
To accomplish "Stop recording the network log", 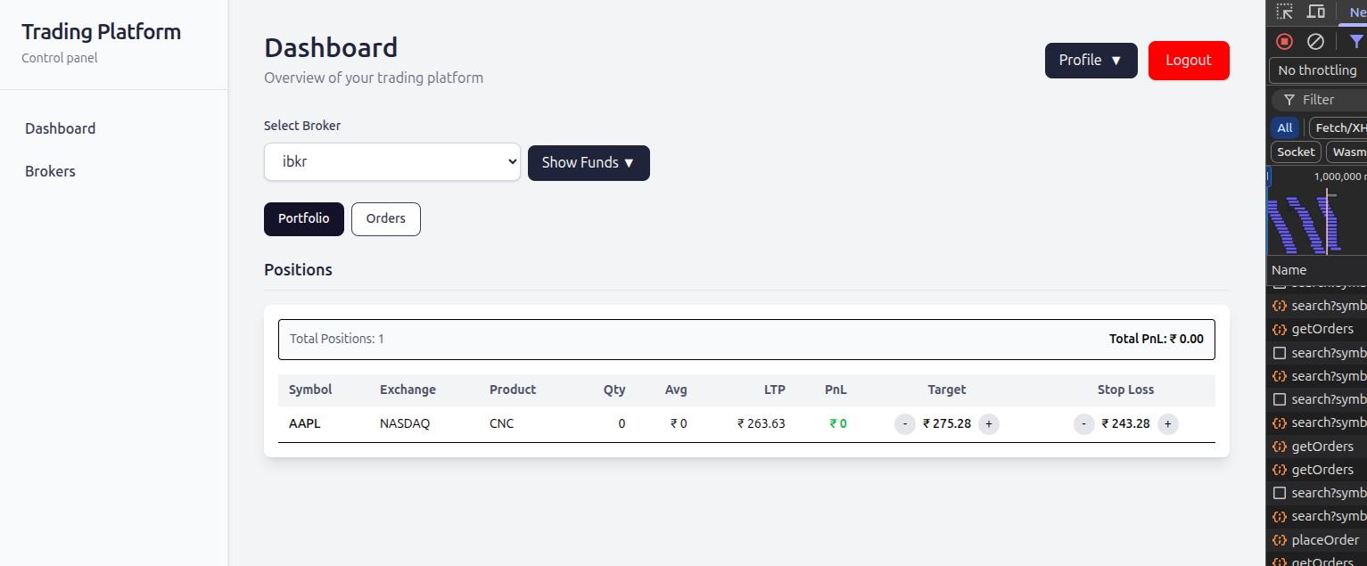I will pyautogui.click(x=1285, y=41).
